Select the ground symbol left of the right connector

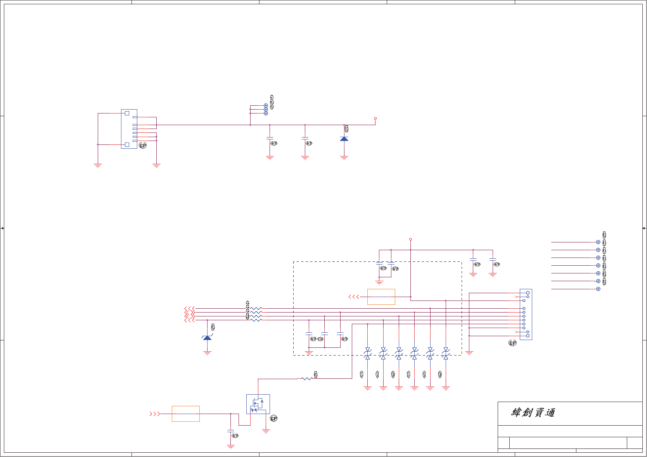(469, 353)
